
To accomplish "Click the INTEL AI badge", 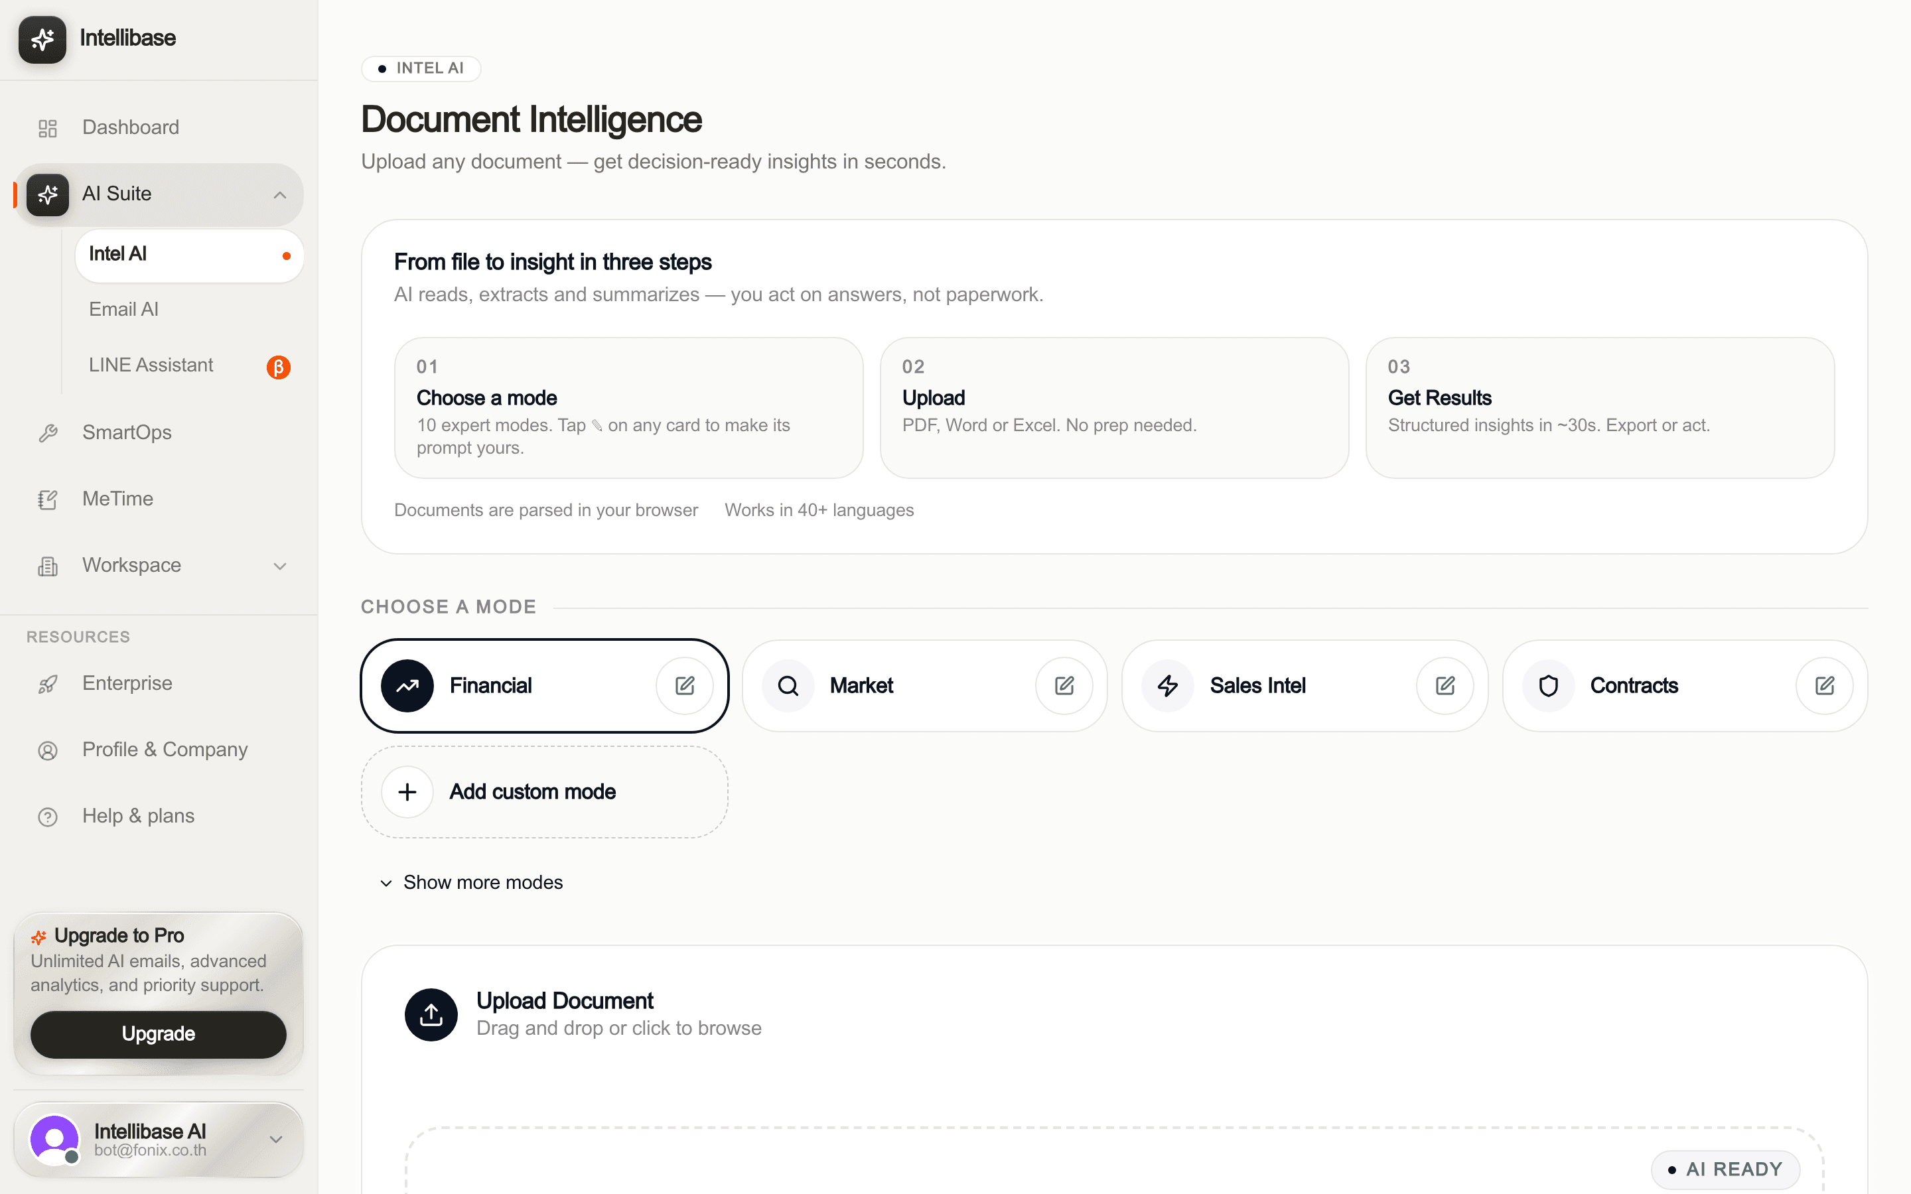I will pyautogui.click(x=421, y=69).
